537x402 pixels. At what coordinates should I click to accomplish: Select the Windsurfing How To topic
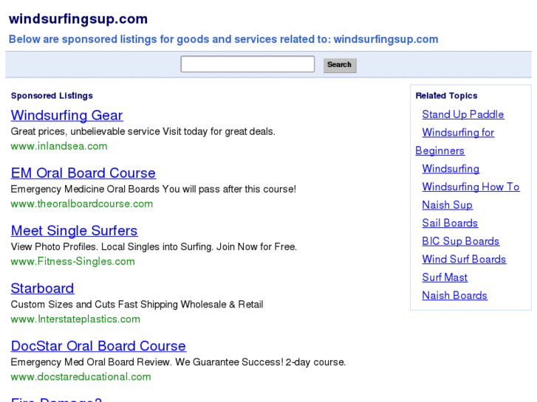pos(471,187)
